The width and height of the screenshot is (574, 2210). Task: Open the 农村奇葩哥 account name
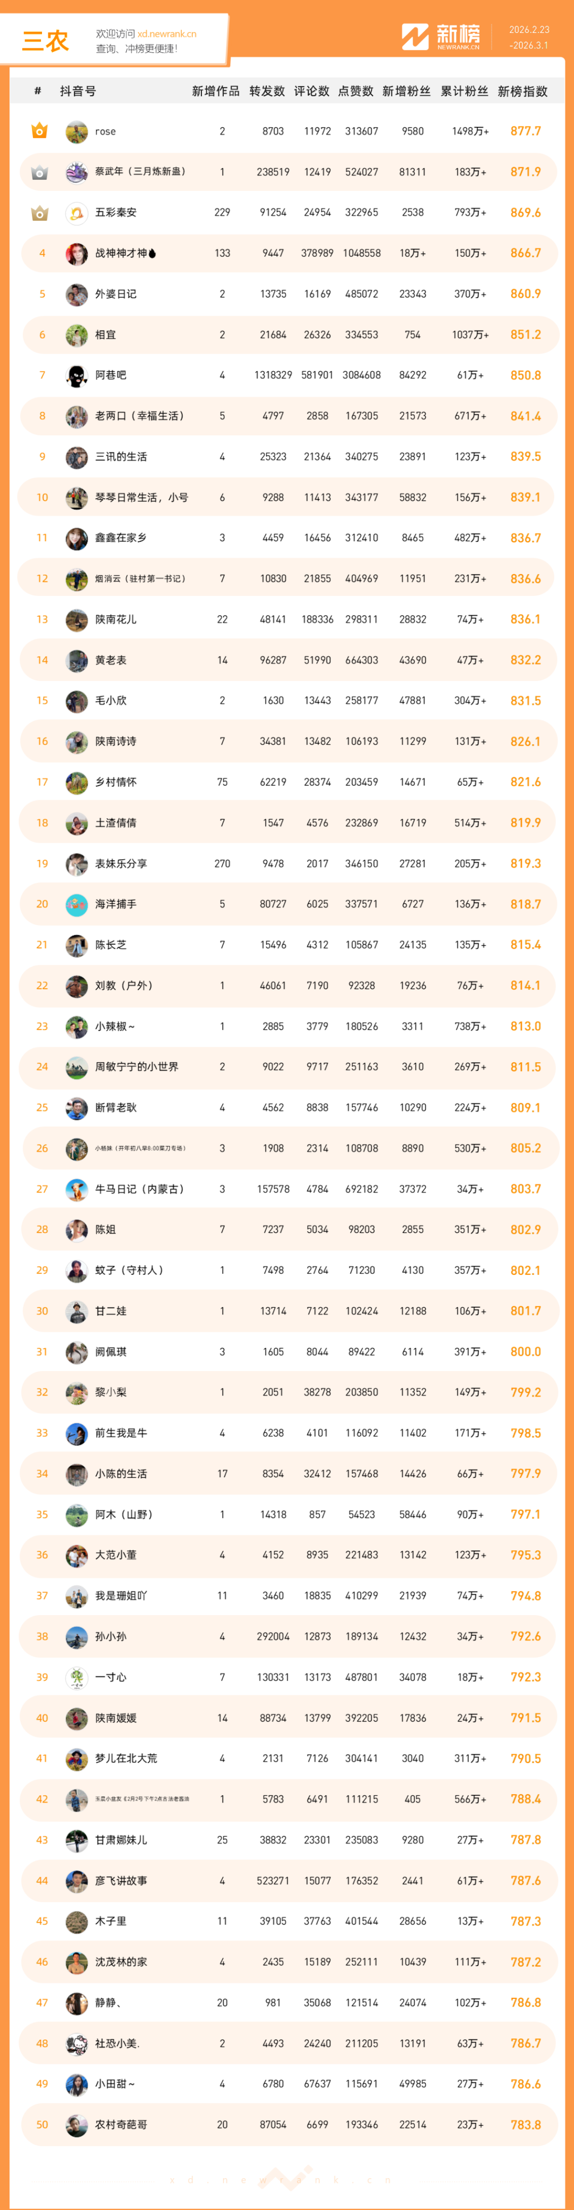click(121, 2125)
